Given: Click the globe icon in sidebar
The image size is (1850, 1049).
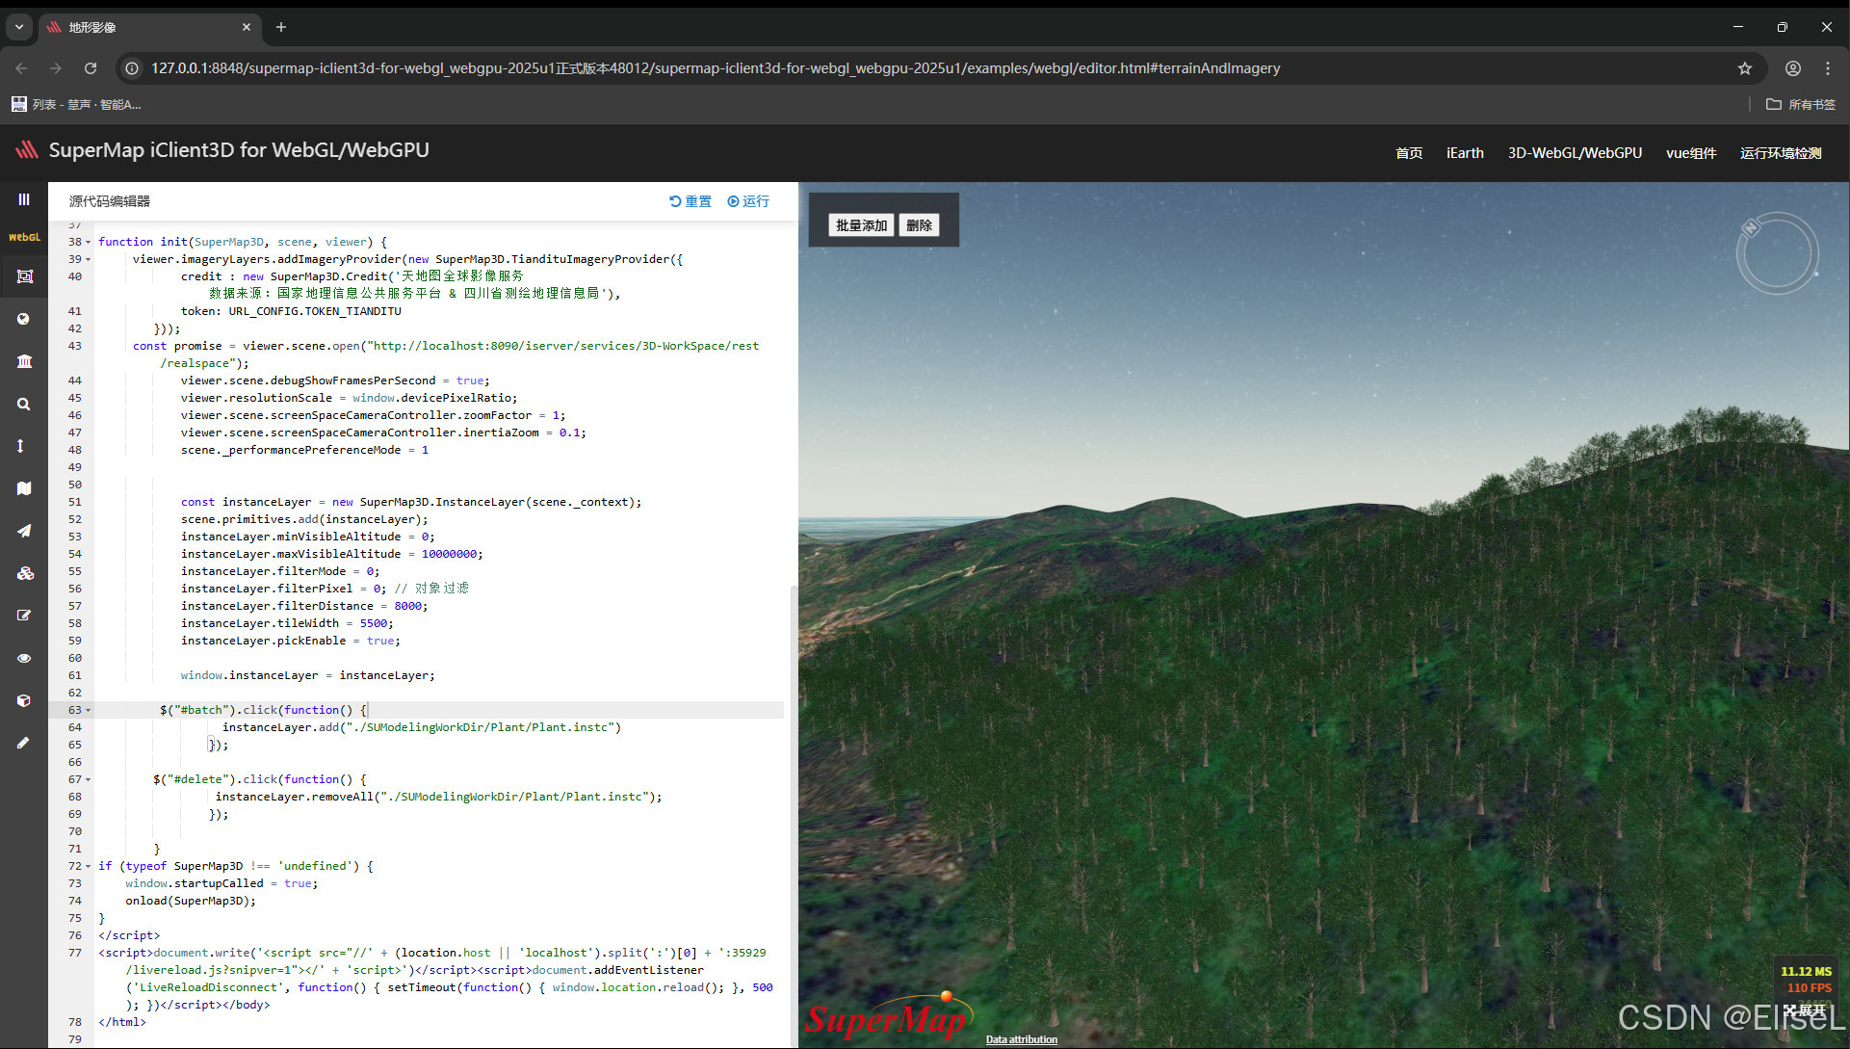Looking at the screenshot, I should [x=24, y=319].
